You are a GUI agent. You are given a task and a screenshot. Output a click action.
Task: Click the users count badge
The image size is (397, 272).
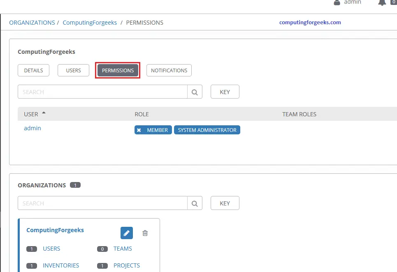click(x=32, y=249)
